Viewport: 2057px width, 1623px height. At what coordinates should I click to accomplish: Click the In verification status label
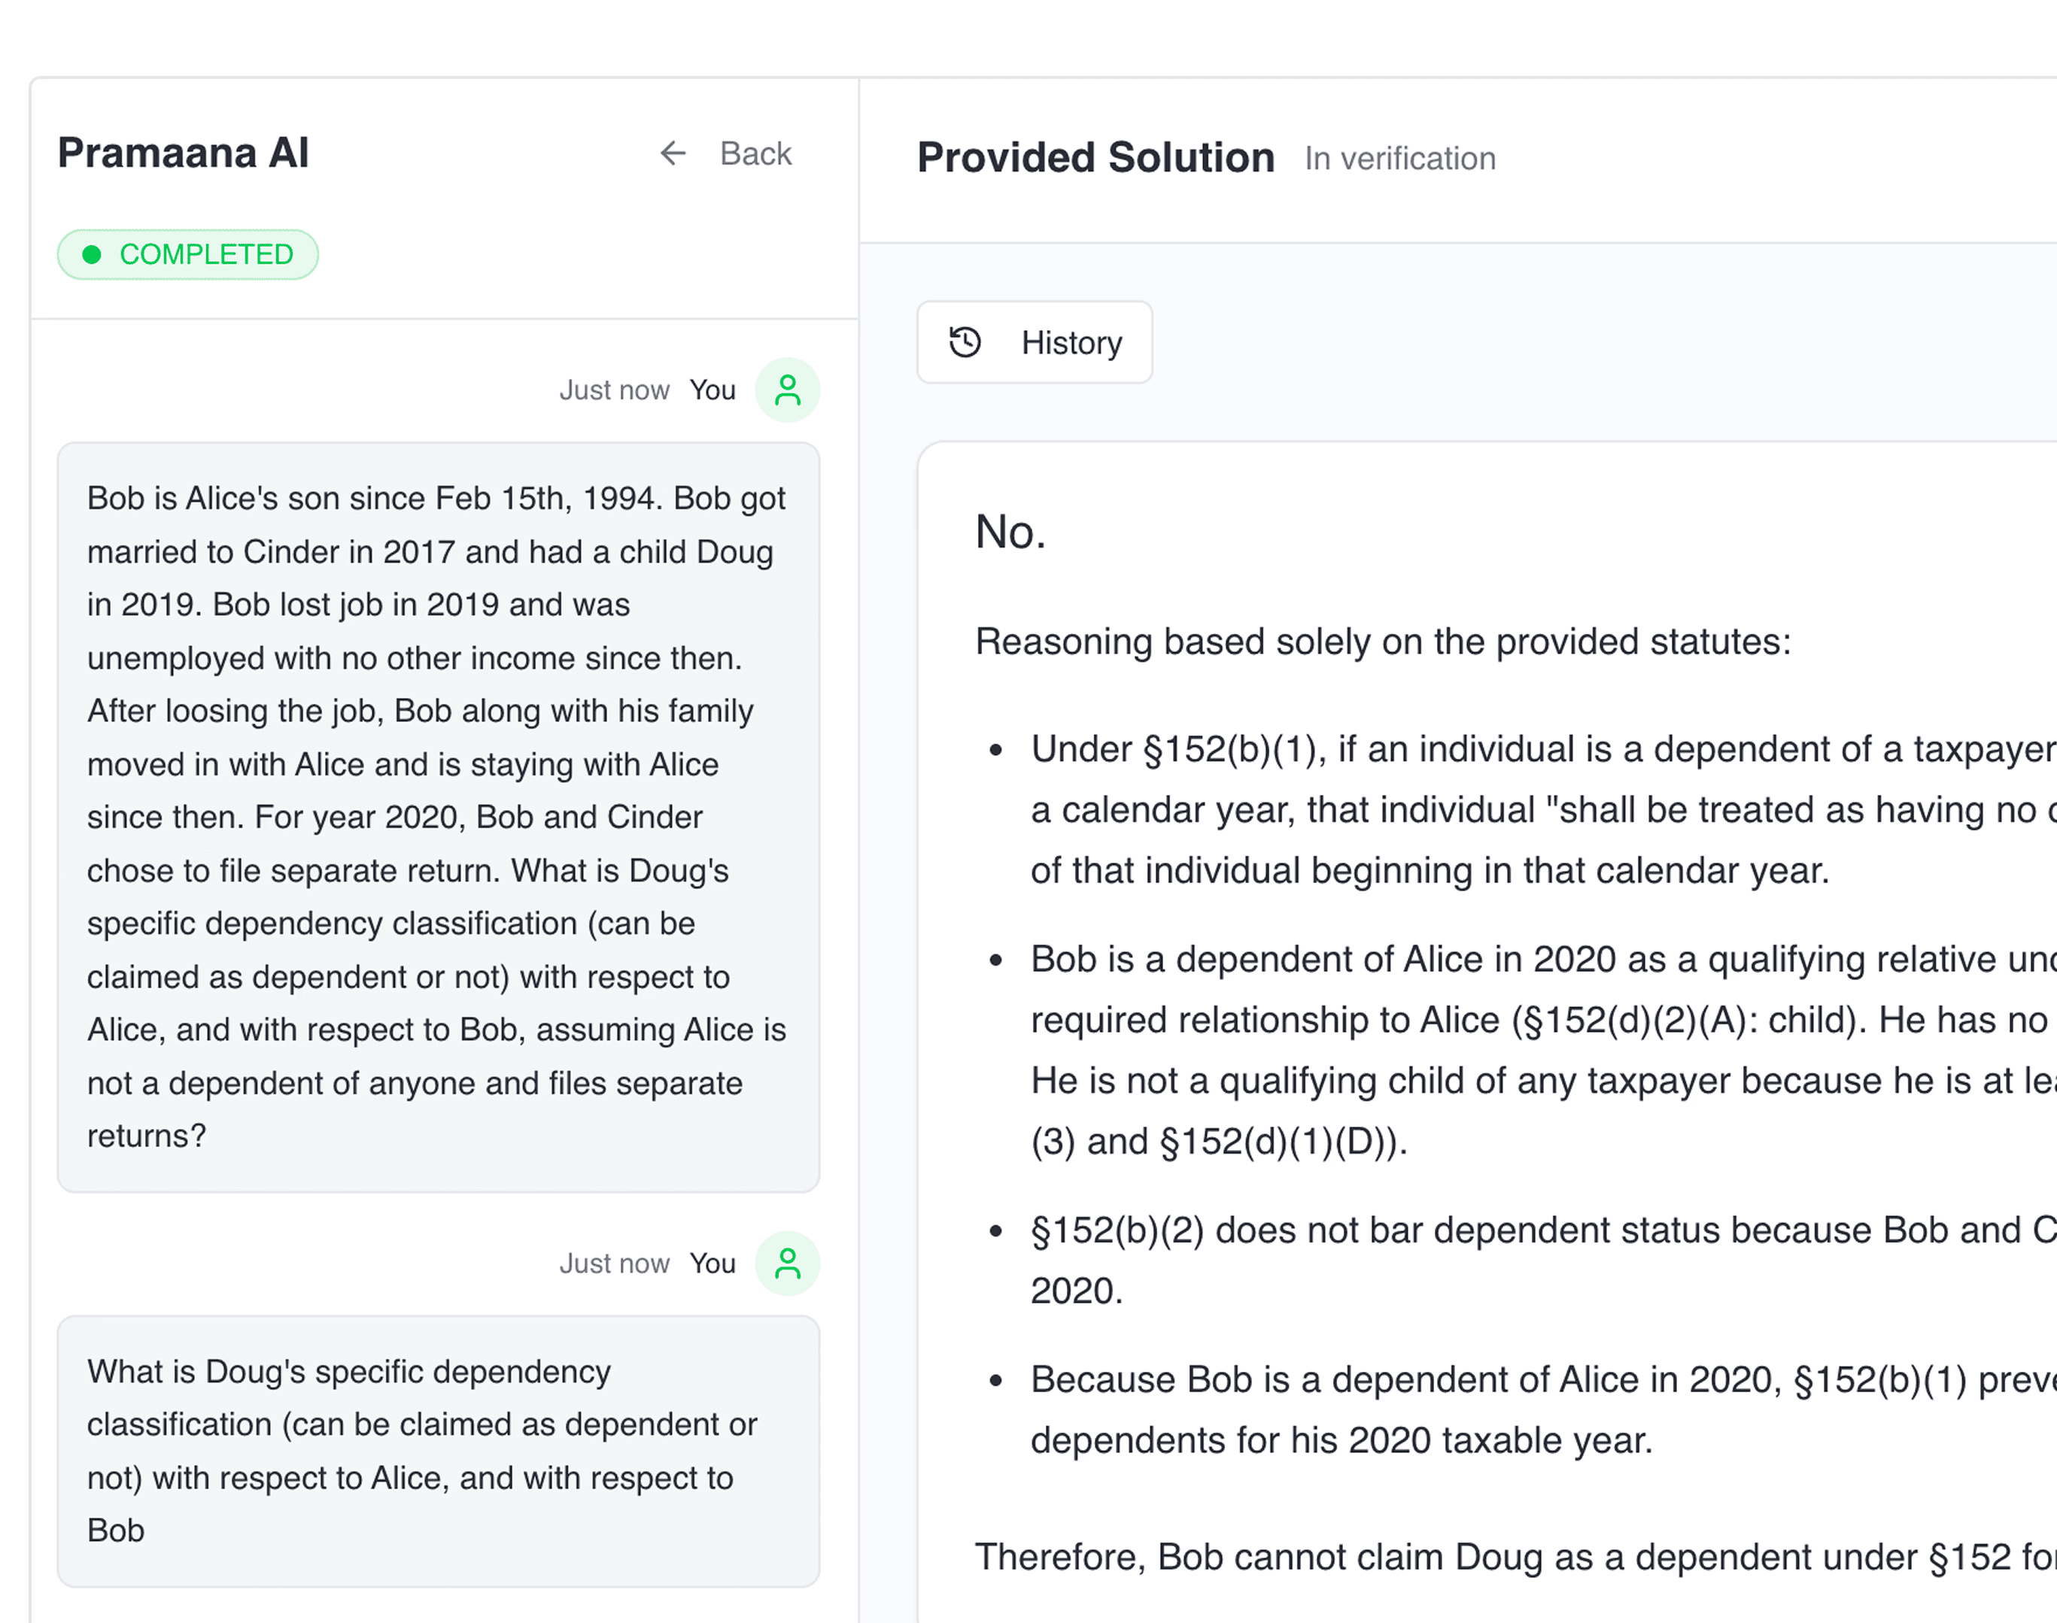[x=1399, y=158]
